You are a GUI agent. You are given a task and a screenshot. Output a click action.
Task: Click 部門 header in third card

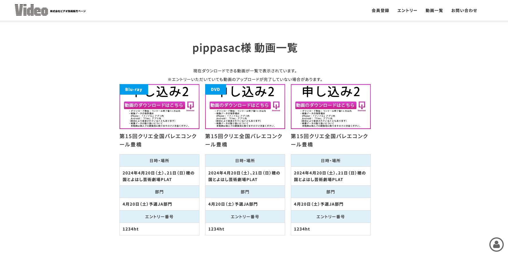331,192
